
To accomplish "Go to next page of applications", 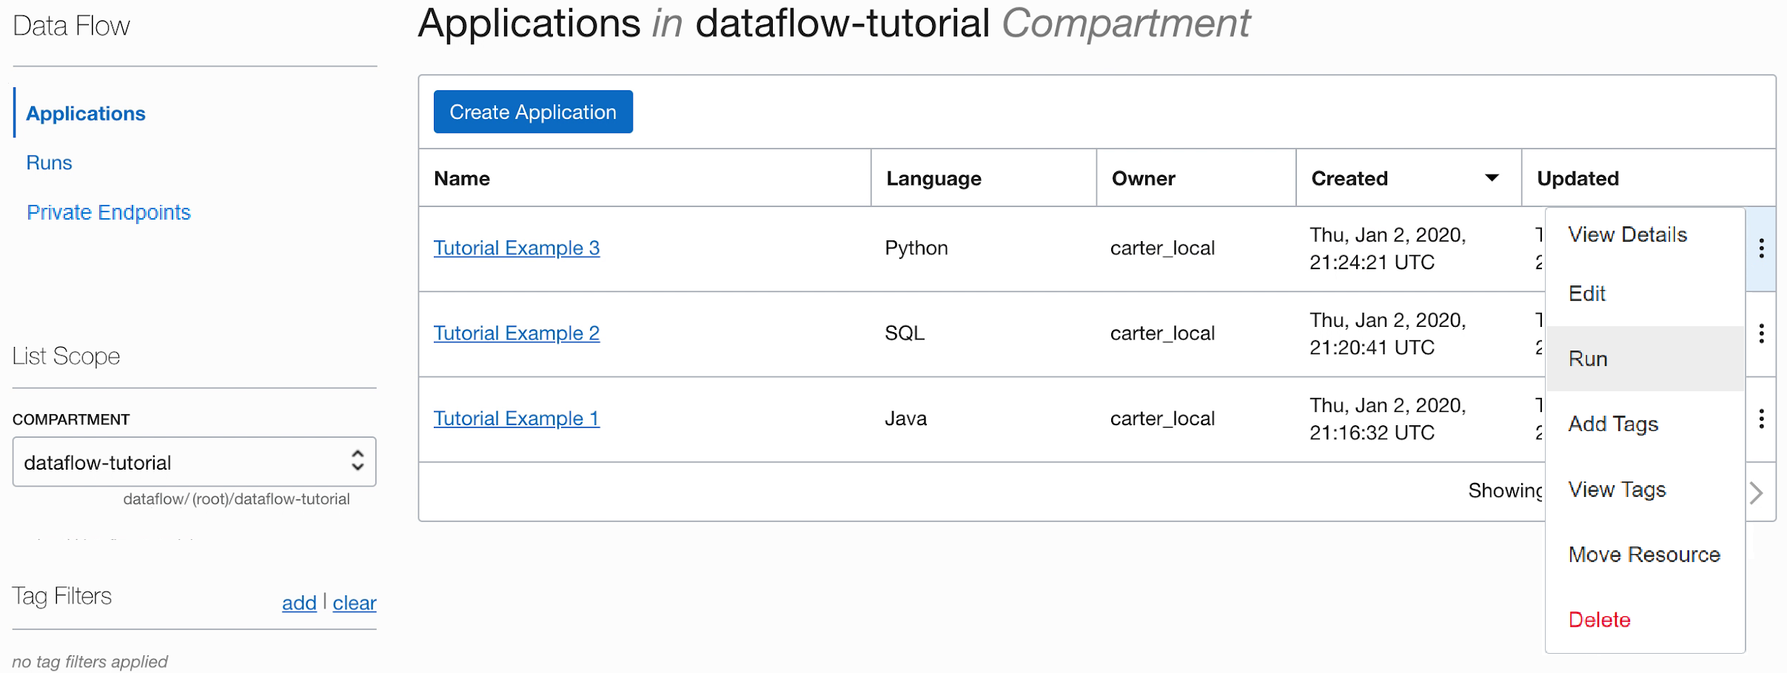I will point(1756,492).
